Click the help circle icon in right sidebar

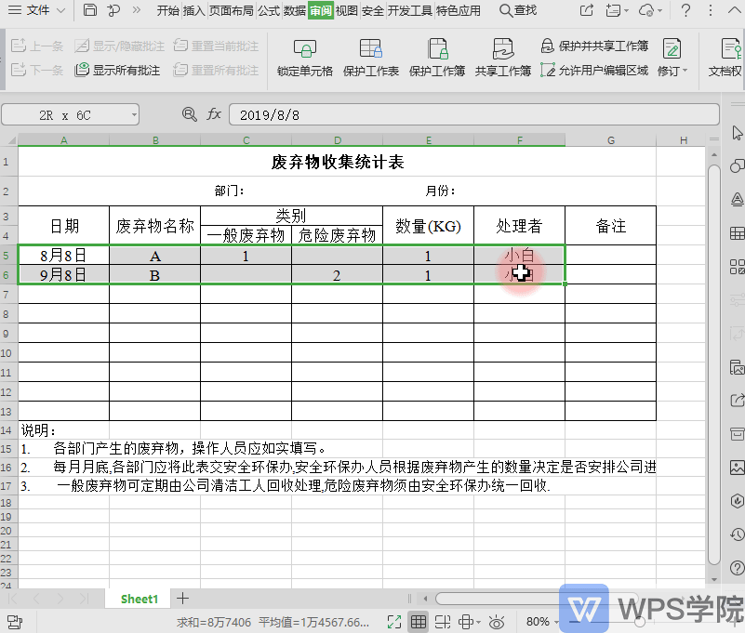[x=737, y=568]
